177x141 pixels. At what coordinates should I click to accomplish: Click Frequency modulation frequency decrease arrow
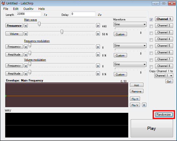coord(26,47)
